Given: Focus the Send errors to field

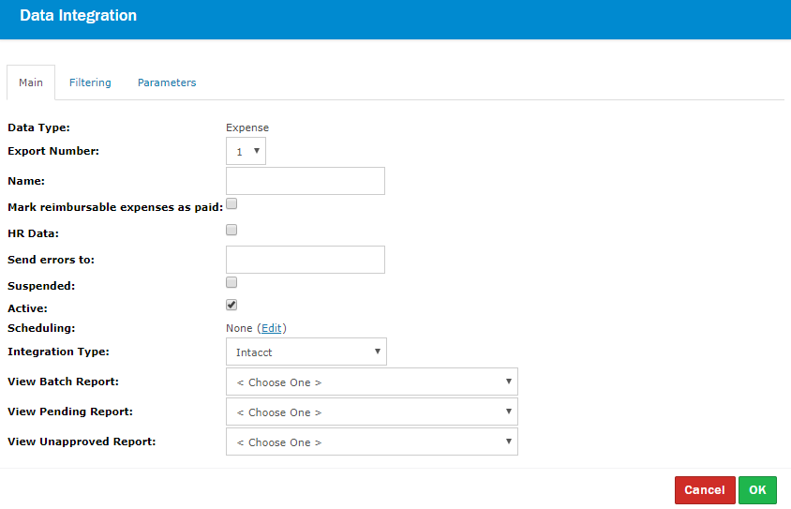Looking at the screenshot, I should point(305,260).
